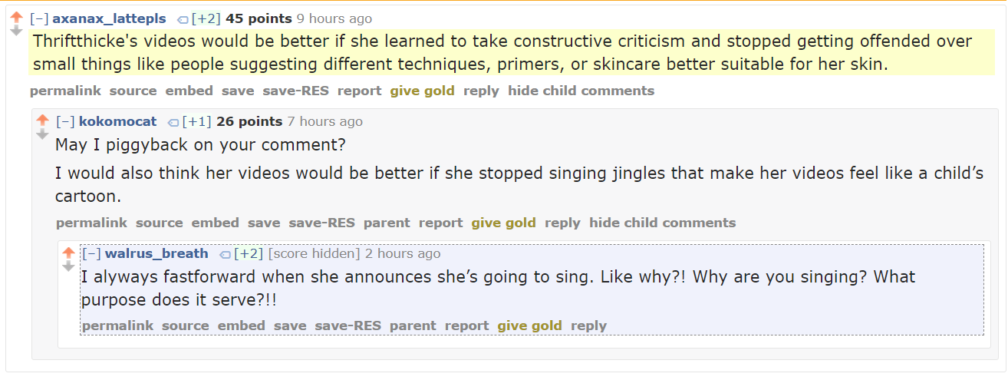Open the kokomocat user profile link
The width and height of the screenshot is (1008, 380).
click(x=117, y=121)
